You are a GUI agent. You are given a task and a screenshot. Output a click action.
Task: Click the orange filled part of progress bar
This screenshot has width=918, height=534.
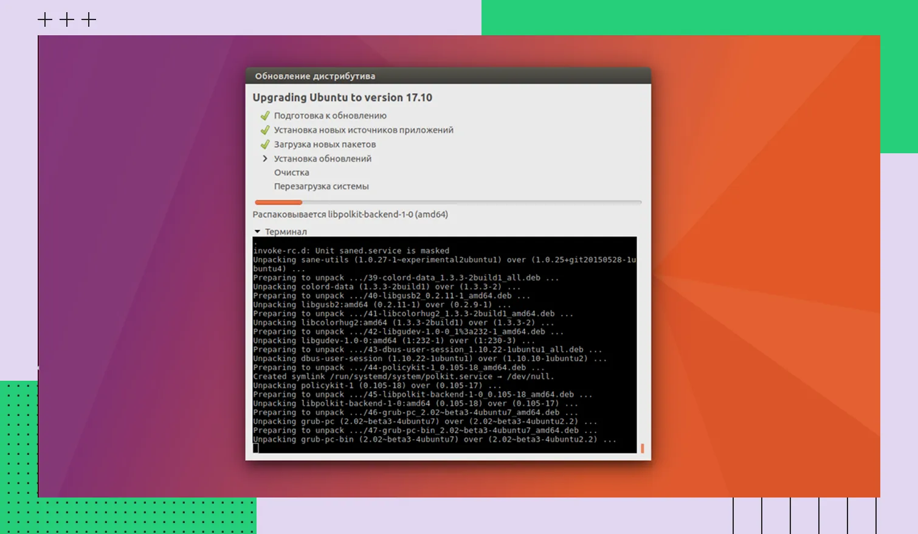tap(278, 202)
